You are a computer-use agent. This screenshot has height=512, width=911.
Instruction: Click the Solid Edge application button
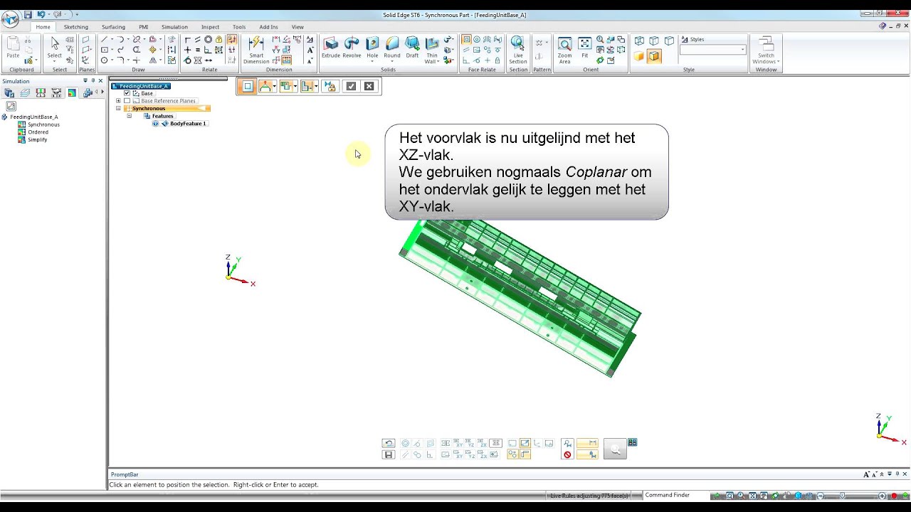pyautogui.click(x=10, y=19)
